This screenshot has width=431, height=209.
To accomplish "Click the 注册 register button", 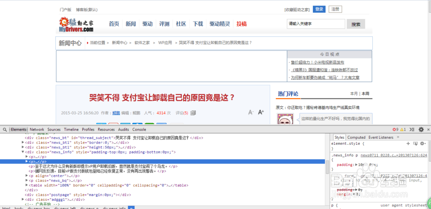I will pos(335,9).
